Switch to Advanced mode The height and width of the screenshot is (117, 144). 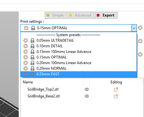pos(81,15)
